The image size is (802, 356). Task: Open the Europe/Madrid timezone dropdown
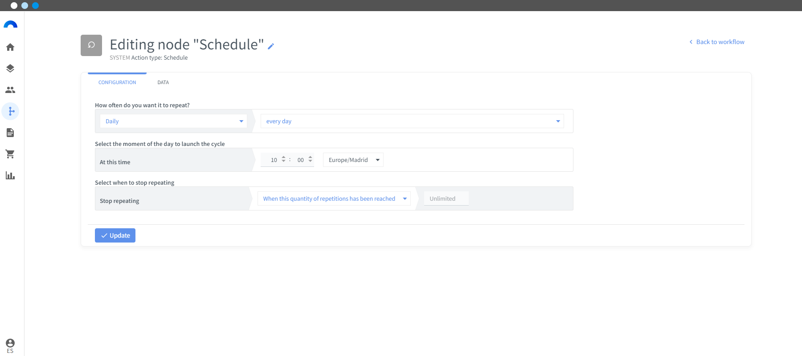(x=353, y=160)
